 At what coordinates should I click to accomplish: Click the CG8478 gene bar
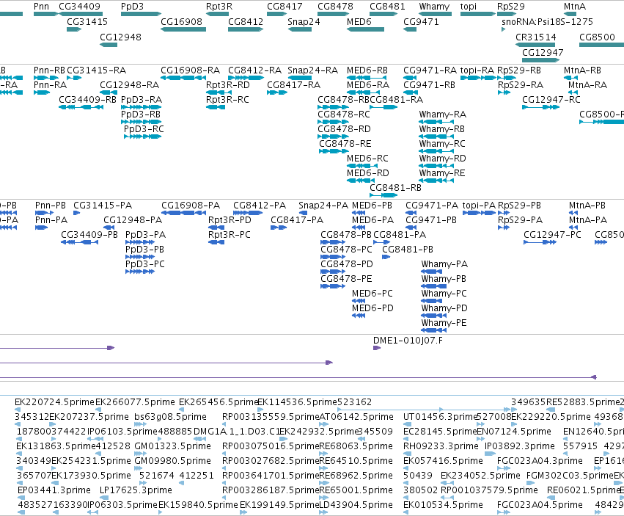click(334, 14)
